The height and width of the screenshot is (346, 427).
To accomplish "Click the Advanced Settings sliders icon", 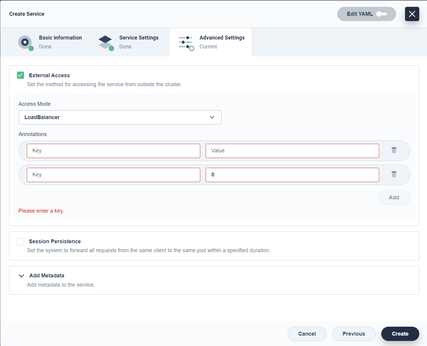I will tap(185, 42).
